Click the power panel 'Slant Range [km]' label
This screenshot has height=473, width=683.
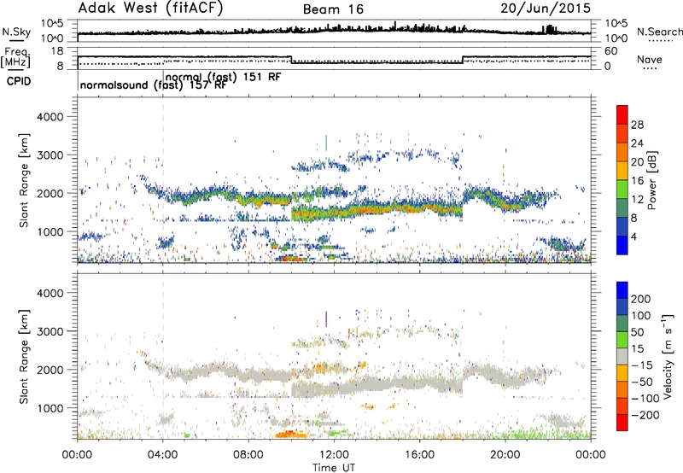click(x=24, y=180)
